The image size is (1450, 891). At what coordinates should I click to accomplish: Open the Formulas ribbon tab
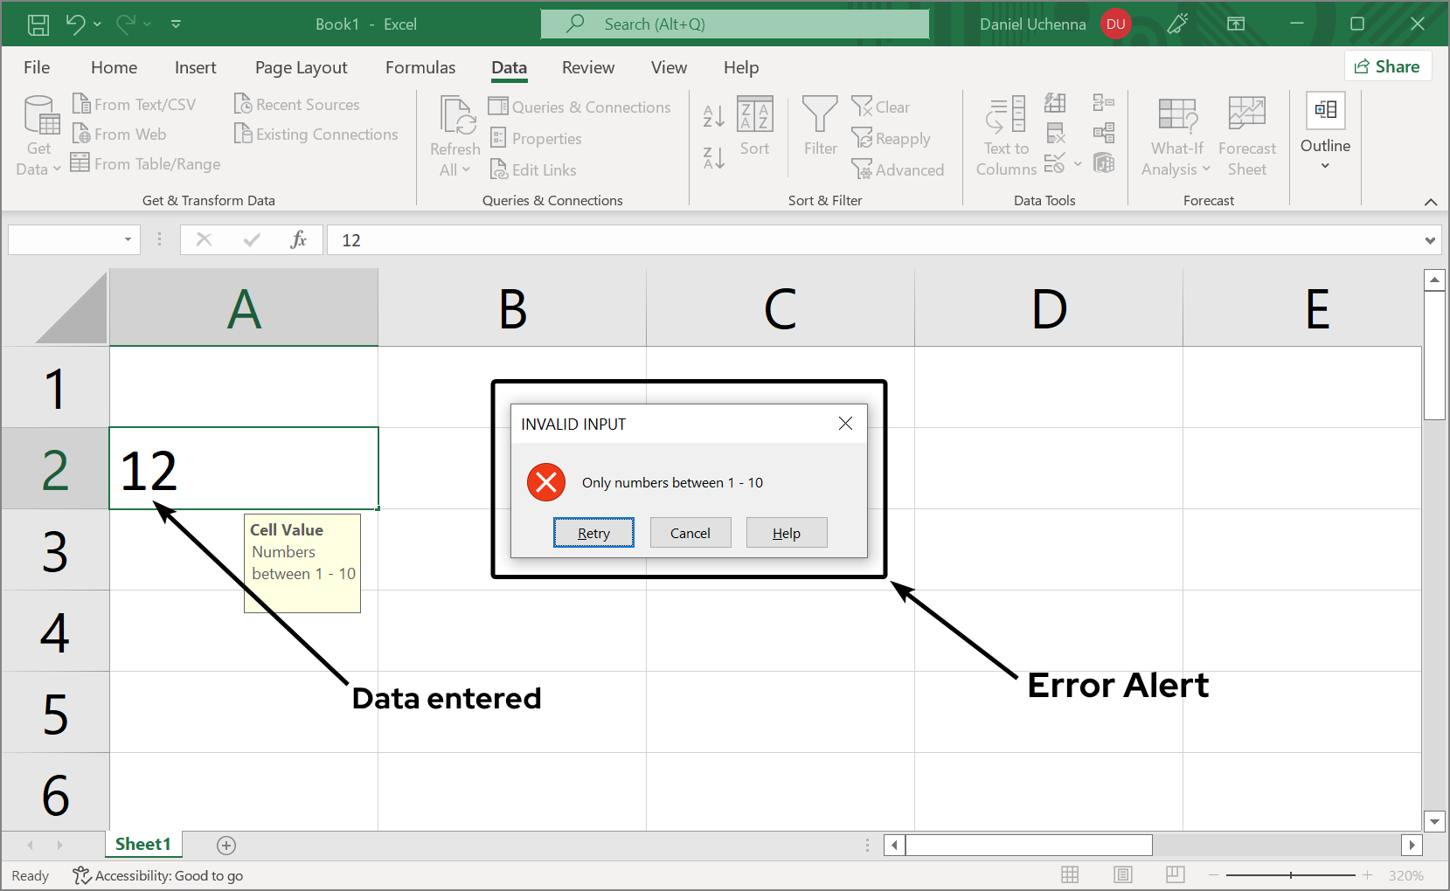pos(420,67)
